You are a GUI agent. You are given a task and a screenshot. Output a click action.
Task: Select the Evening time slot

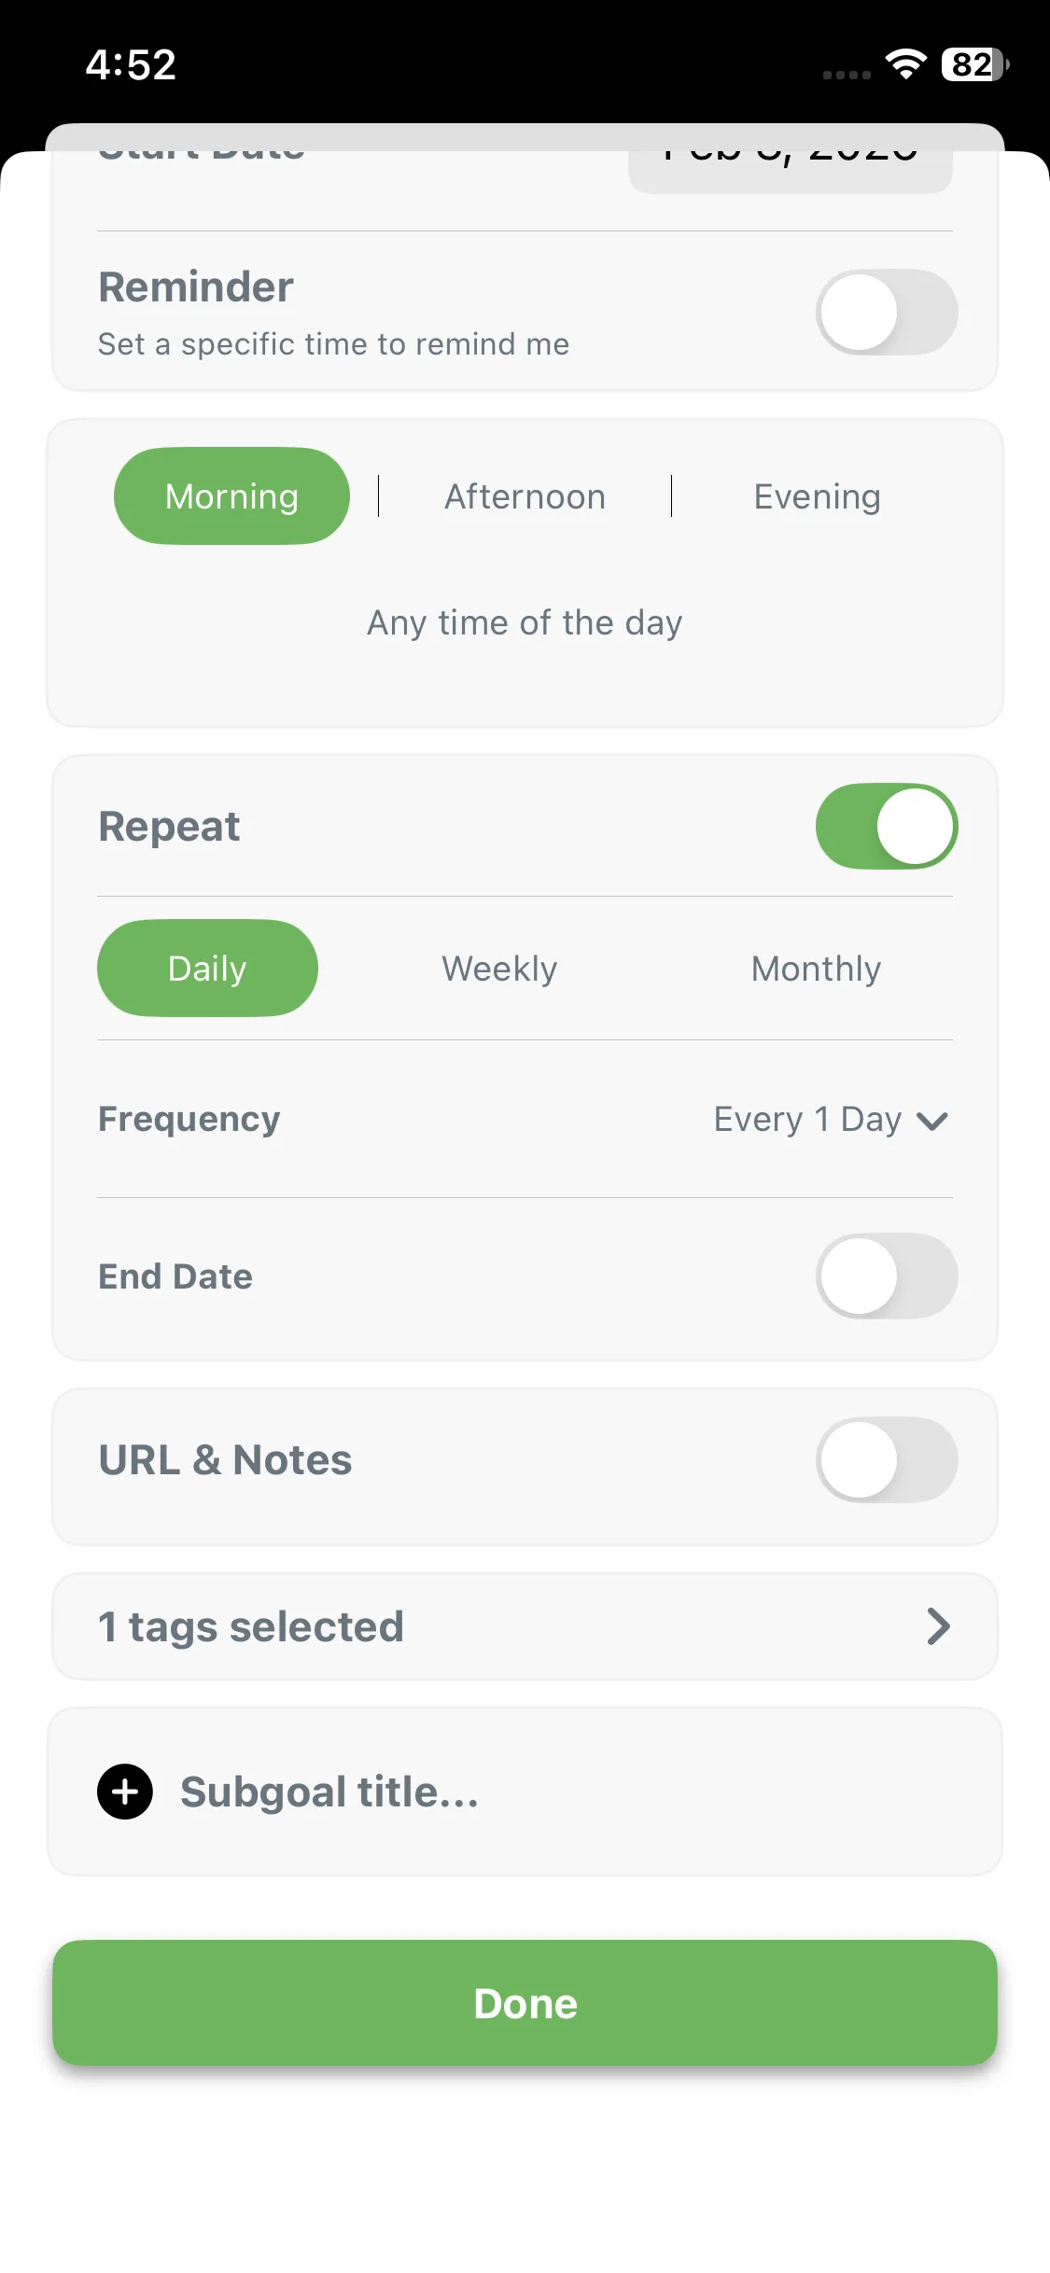(x=817, y=496)
